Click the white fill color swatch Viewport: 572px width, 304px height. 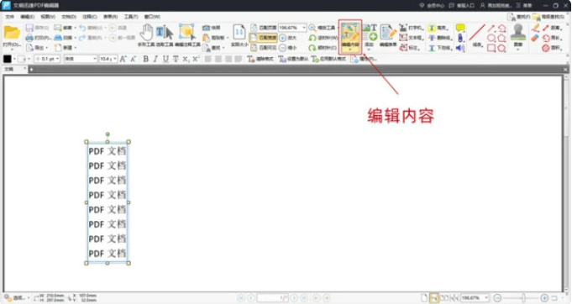[22, 59]
